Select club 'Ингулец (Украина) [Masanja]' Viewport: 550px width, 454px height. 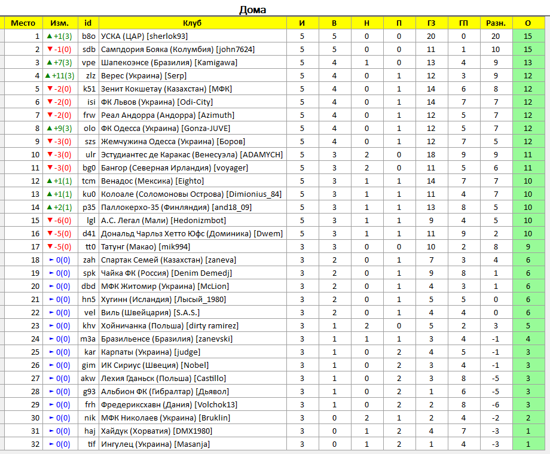pos(155,444)
